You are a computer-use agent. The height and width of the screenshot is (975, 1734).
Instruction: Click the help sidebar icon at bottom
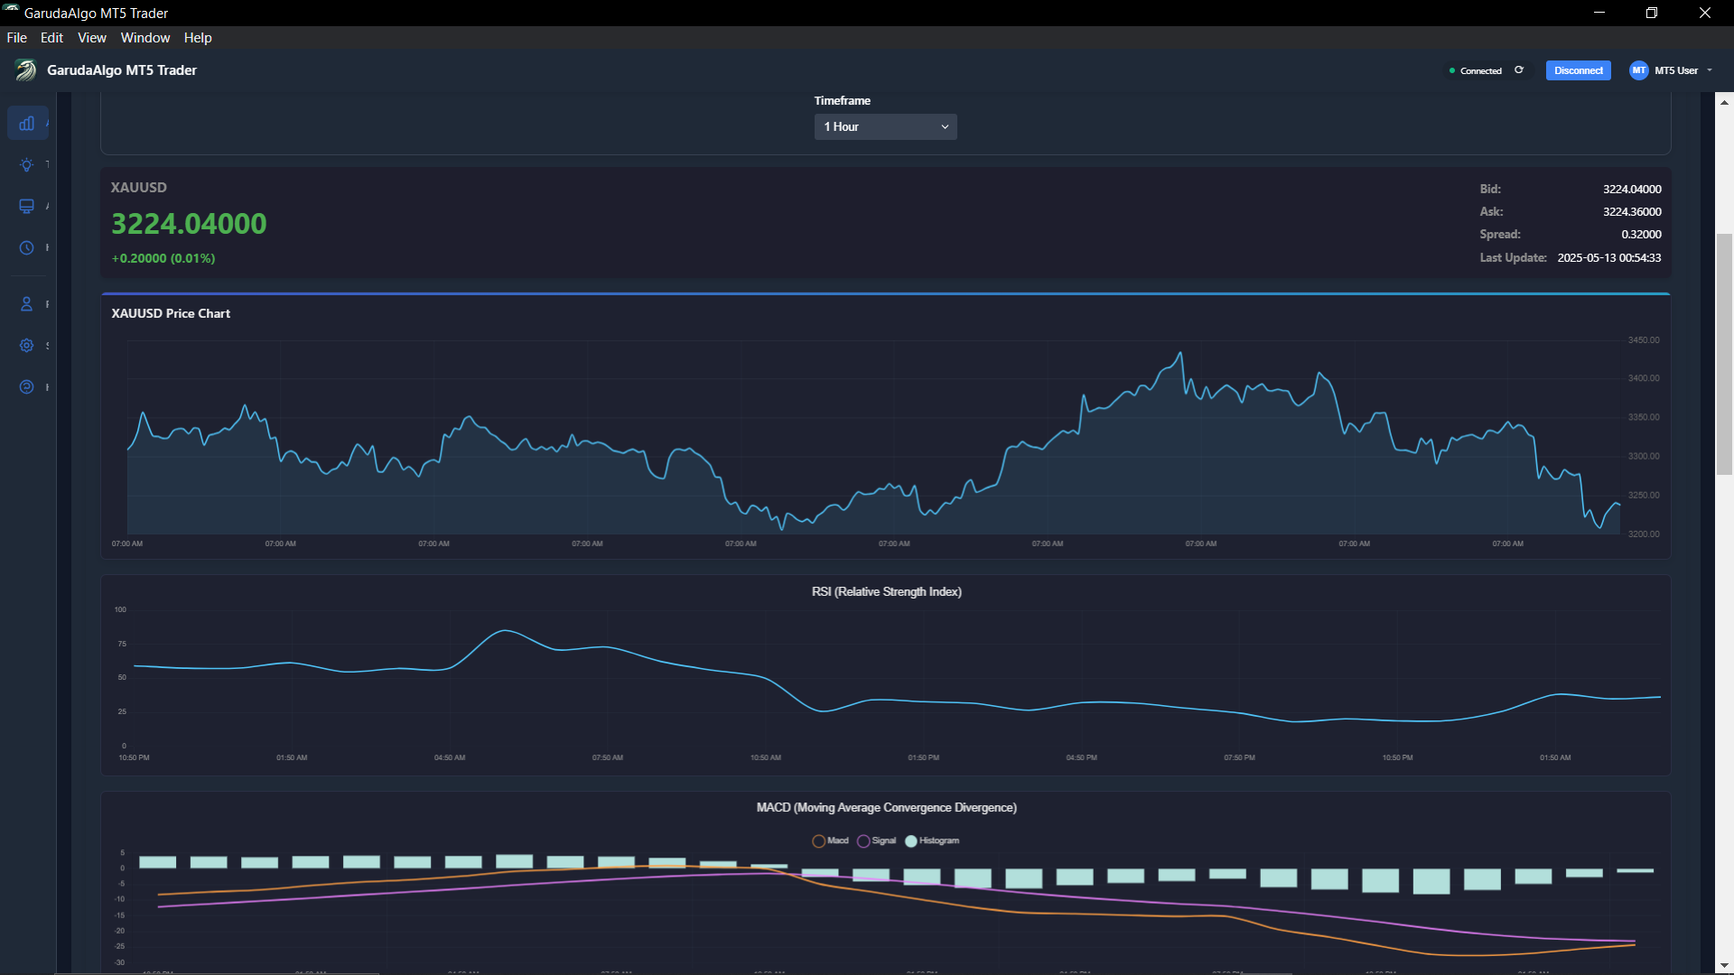point(27,387)
